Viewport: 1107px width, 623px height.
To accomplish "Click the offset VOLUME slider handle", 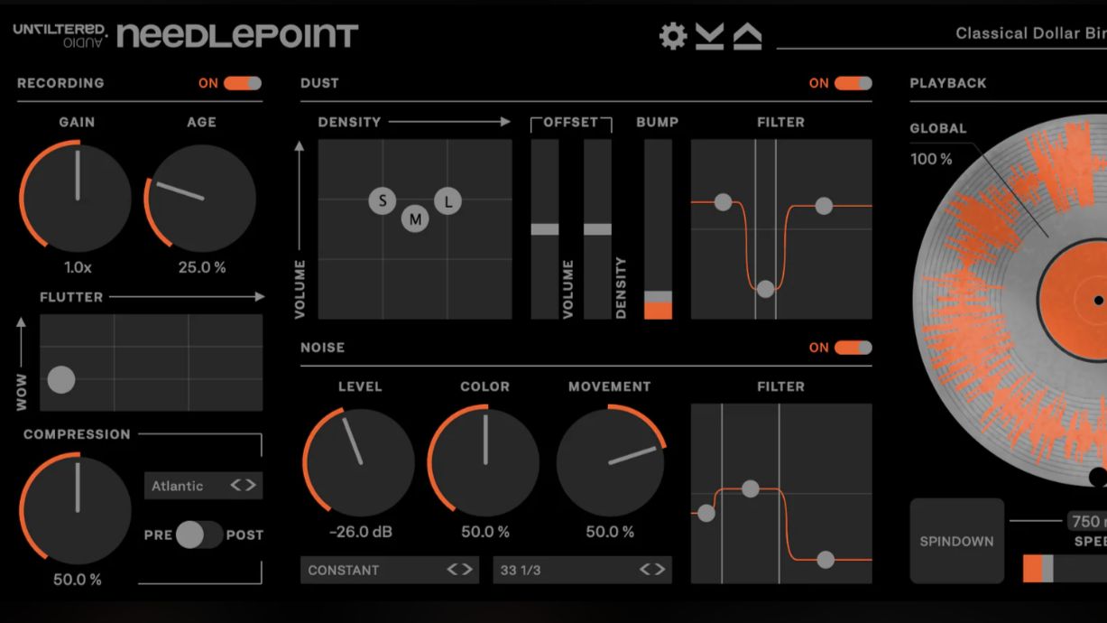I will click(544, 229).
